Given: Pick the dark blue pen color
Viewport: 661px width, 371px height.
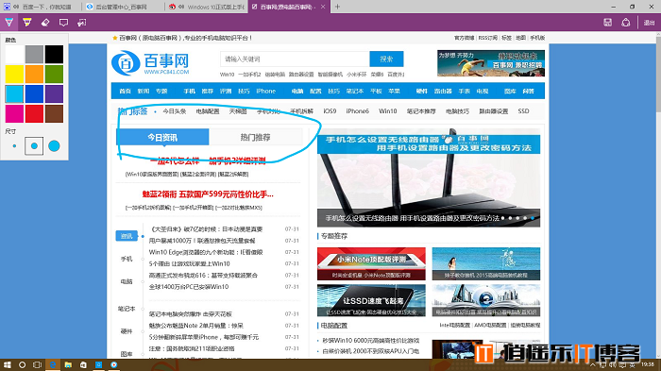Looking at the screenshot, I should coord(34,94).
